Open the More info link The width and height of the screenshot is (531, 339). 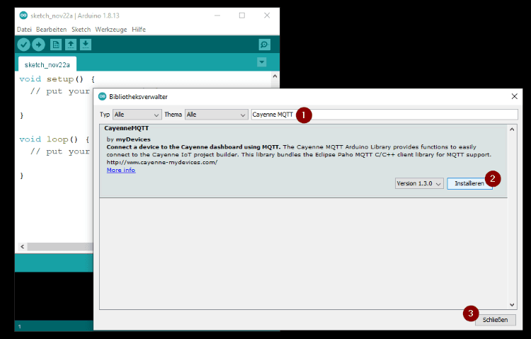coord(120,170)
